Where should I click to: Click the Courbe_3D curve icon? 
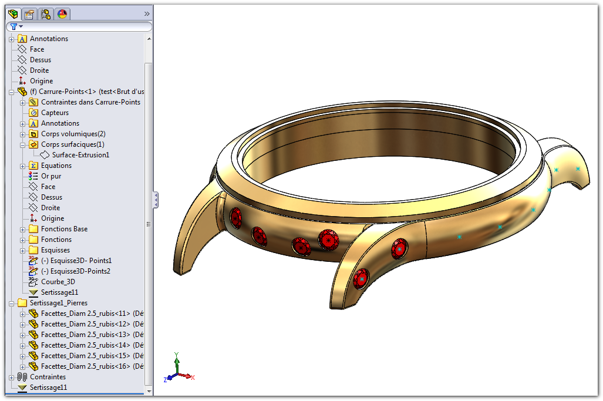coord(33,282)
